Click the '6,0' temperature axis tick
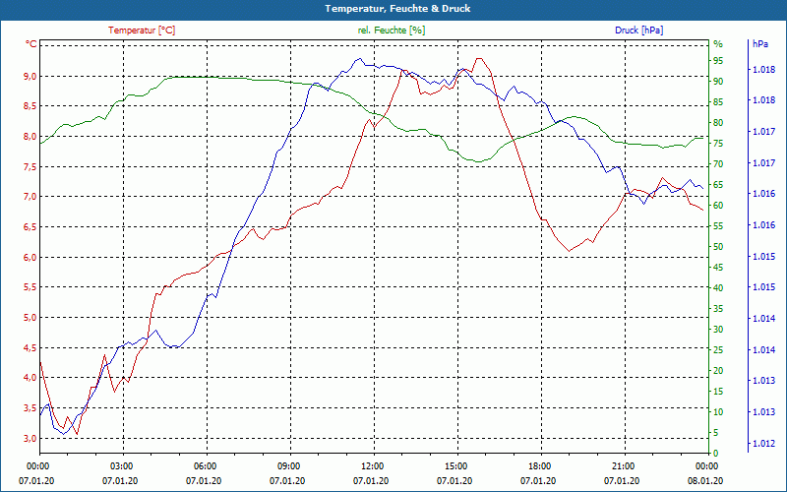The width and height of the screenshot is (787, 492). (30, 257)
